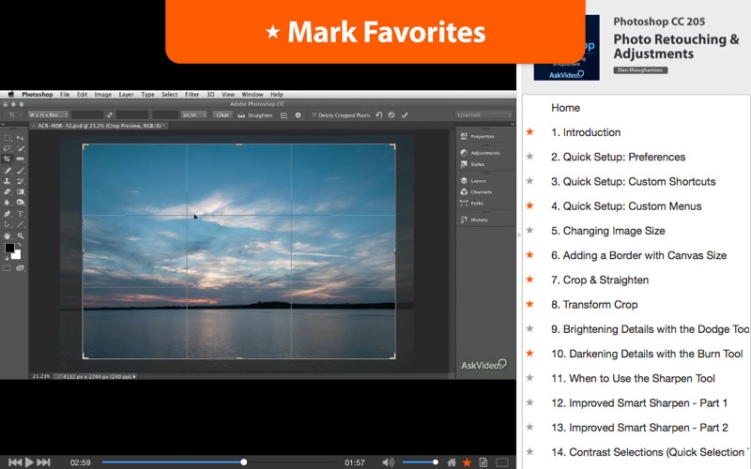Open the Essentials workspace dropdown
751x469 pixels.
483,114
